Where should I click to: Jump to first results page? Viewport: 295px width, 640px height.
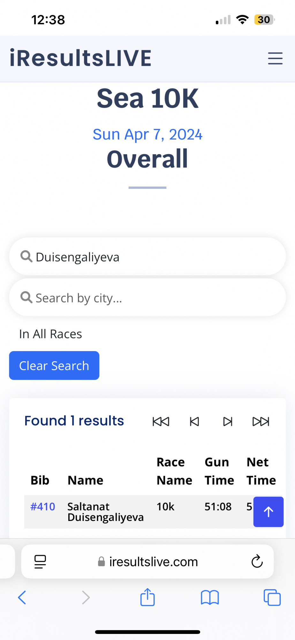pyautogui.click(x=161, y=421)
